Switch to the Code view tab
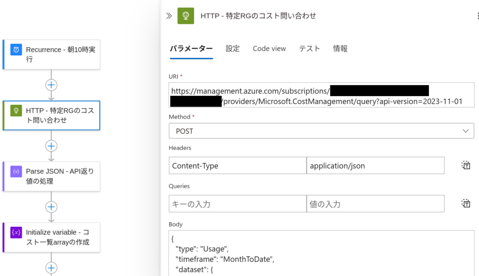479x276 pixels. pyautogui.click(x=269, y=49)
